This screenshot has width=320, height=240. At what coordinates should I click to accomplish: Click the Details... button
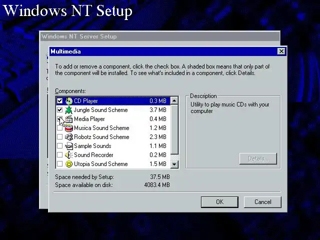[258, 158]
